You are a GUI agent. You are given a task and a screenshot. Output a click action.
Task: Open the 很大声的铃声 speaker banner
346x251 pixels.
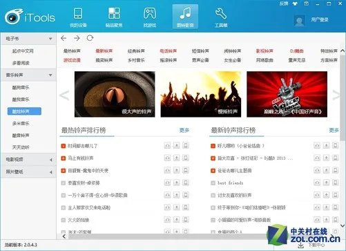click(115, 94)
